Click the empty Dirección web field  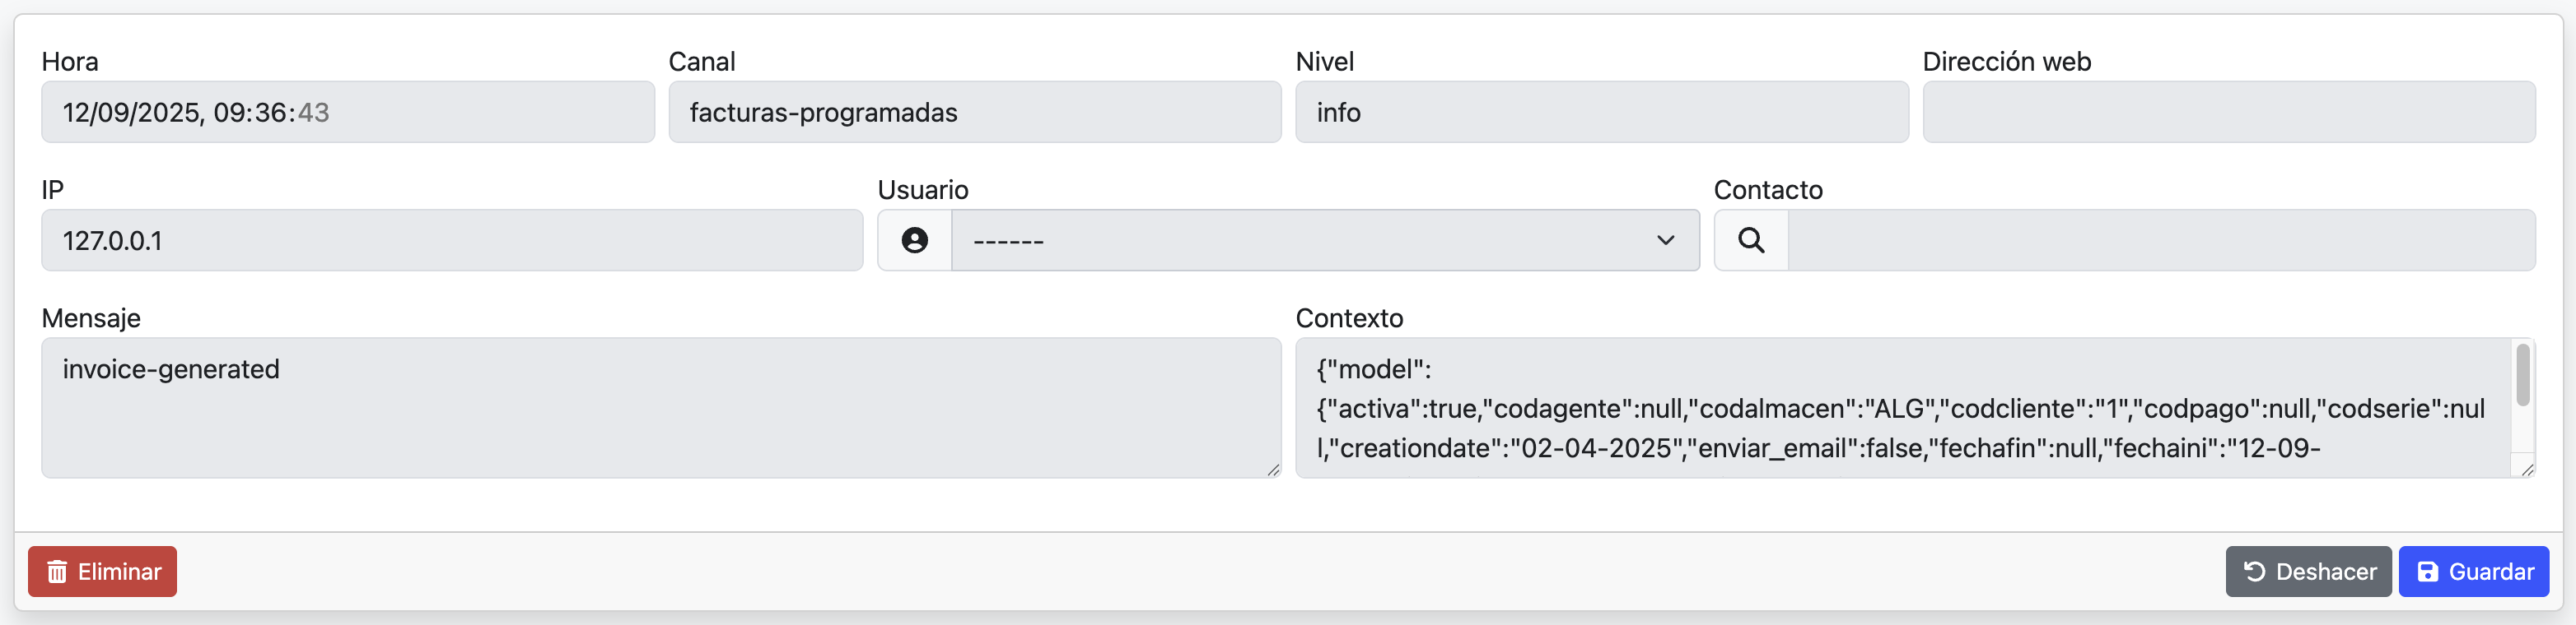2226,112
